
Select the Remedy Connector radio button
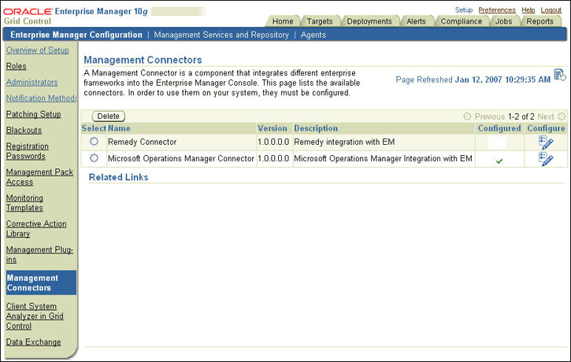[x=94, y=141]
